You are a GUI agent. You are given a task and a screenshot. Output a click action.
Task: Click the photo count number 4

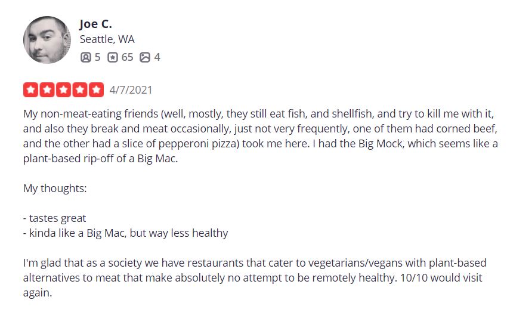click(157, 57)
